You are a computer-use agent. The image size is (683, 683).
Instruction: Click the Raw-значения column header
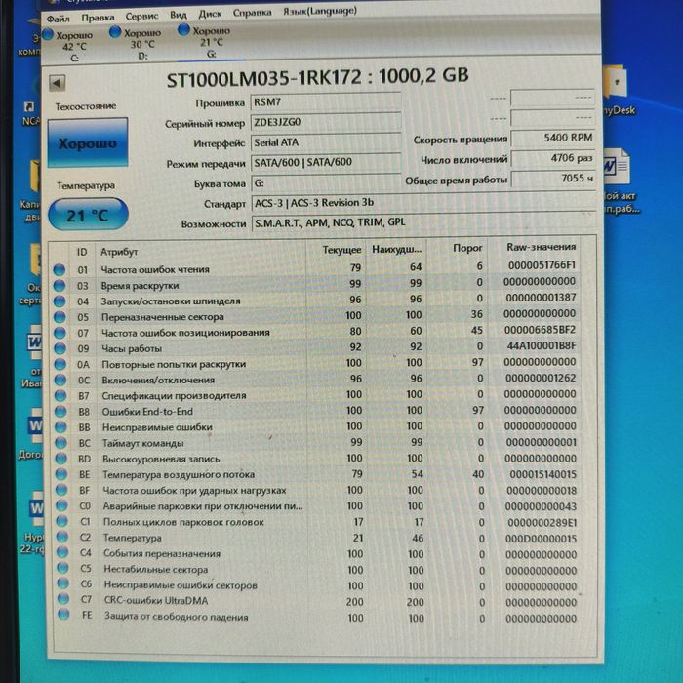pos(541,247)
